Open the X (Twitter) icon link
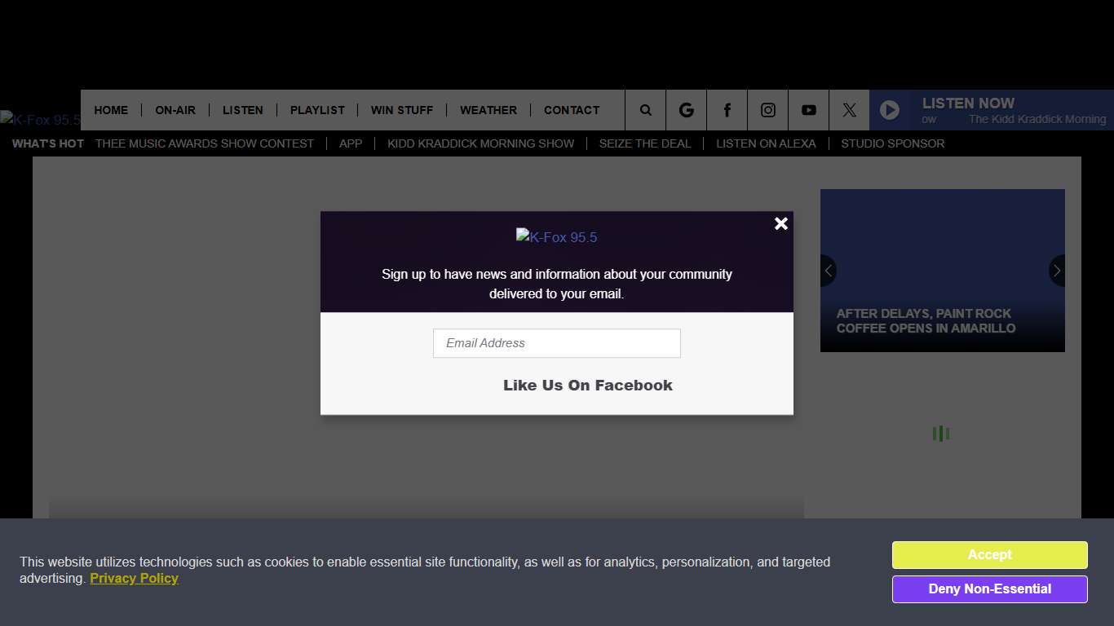 click(850, 110)
